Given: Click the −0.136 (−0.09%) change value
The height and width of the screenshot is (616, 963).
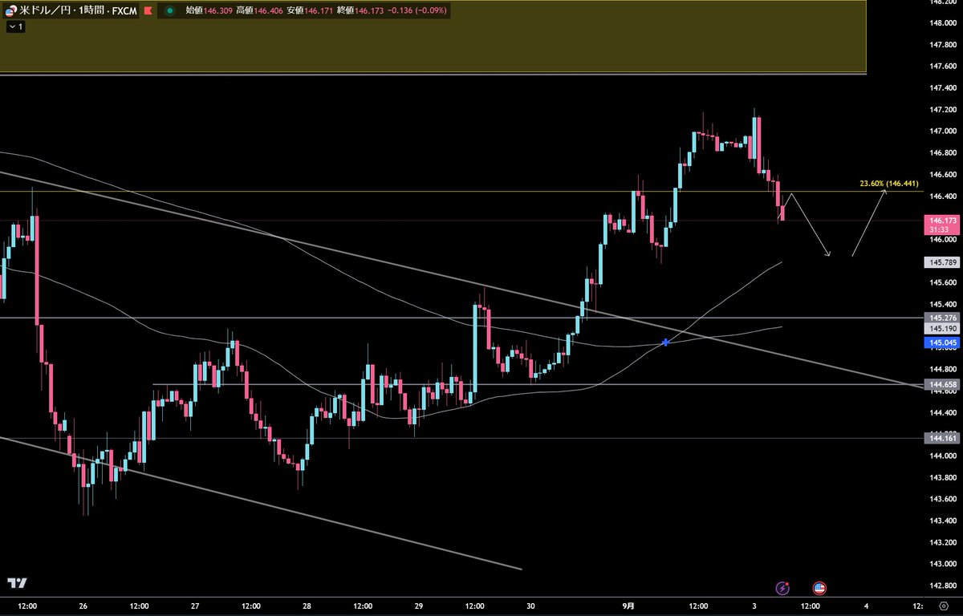Looking at the screenshot, I should [416, 11].
